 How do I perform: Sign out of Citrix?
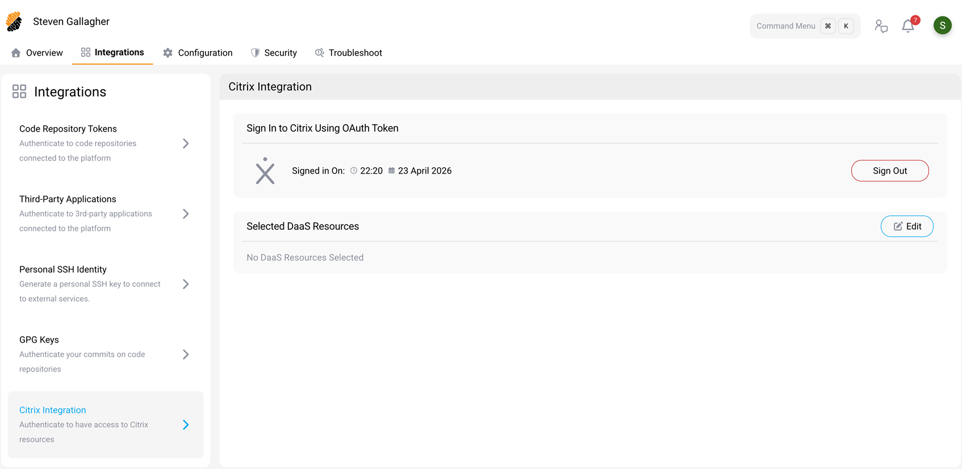tap(890, 171)
